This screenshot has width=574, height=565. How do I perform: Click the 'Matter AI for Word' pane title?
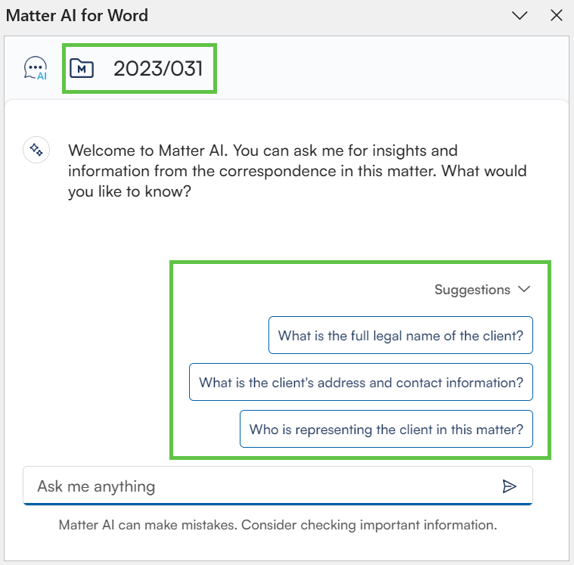[77, 15]
